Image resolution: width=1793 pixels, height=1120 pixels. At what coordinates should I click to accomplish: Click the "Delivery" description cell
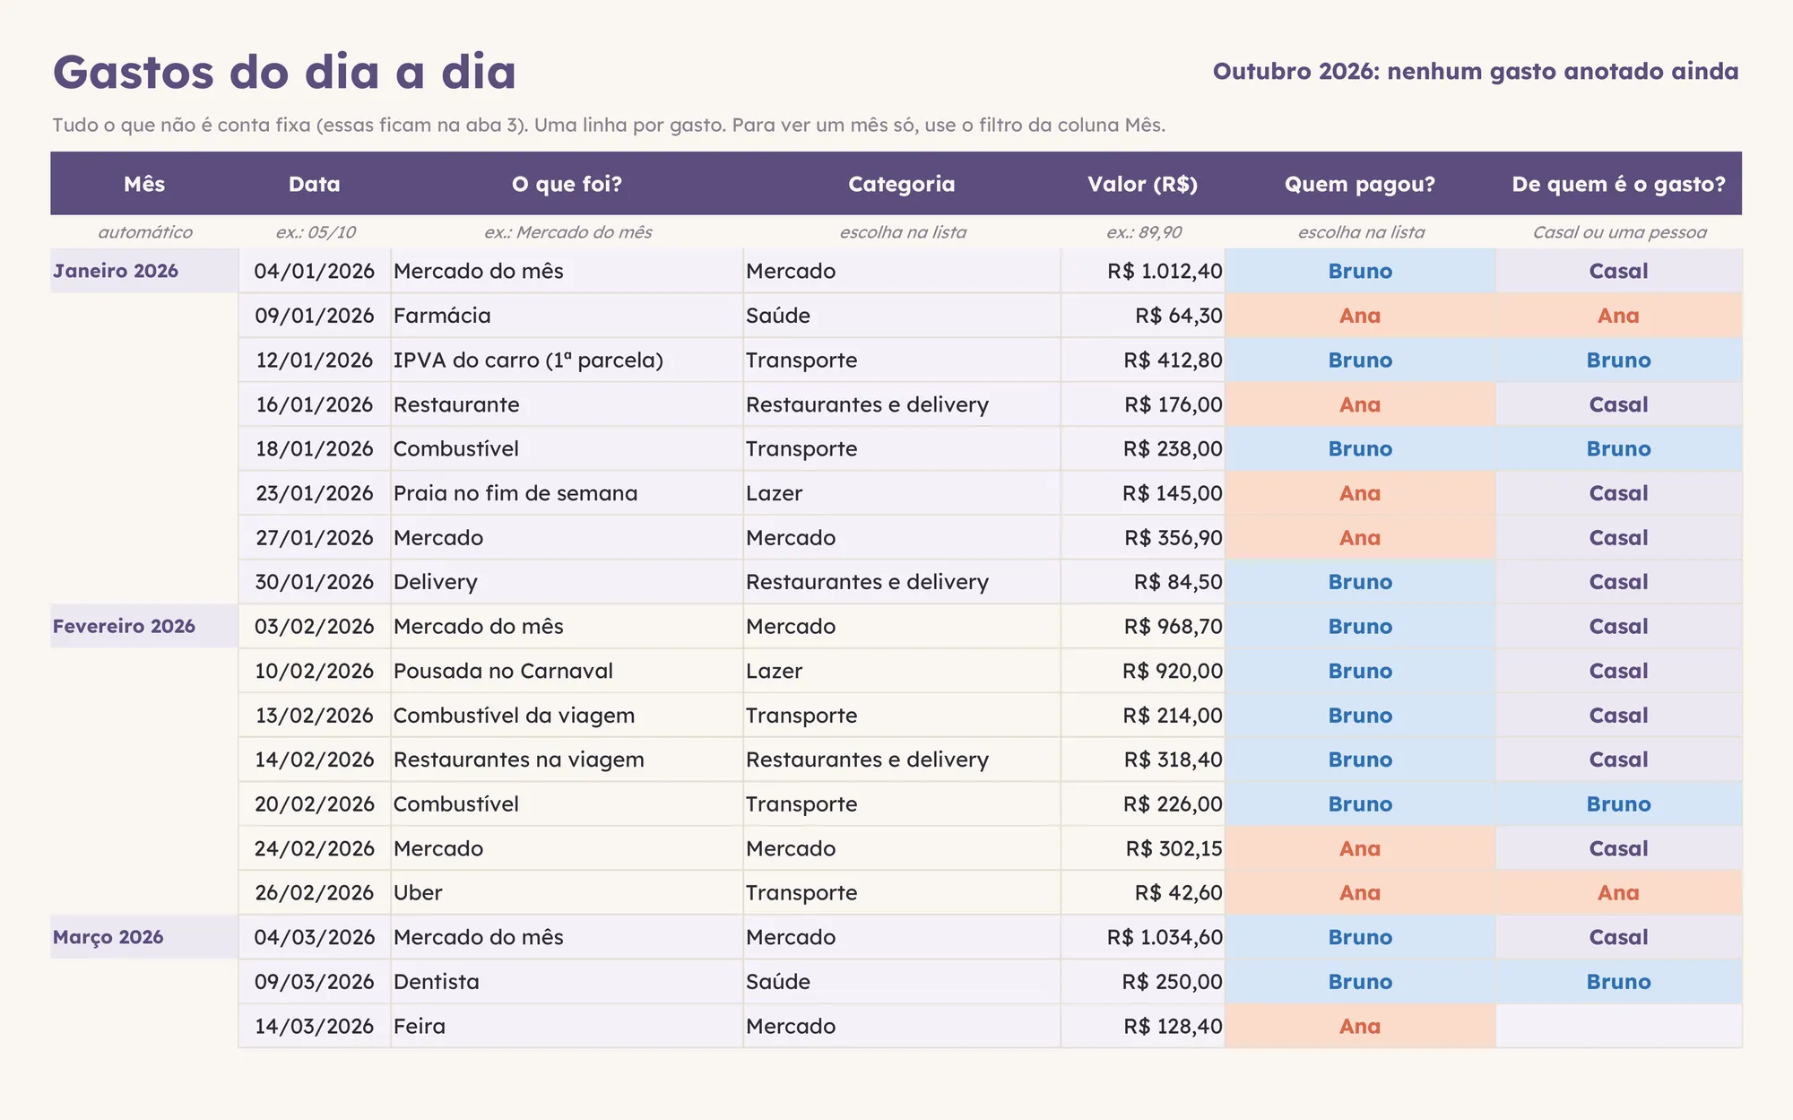click(x=567, y=582)
